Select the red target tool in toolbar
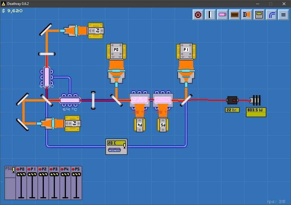291x205 pixels. [x=198, y=14]
